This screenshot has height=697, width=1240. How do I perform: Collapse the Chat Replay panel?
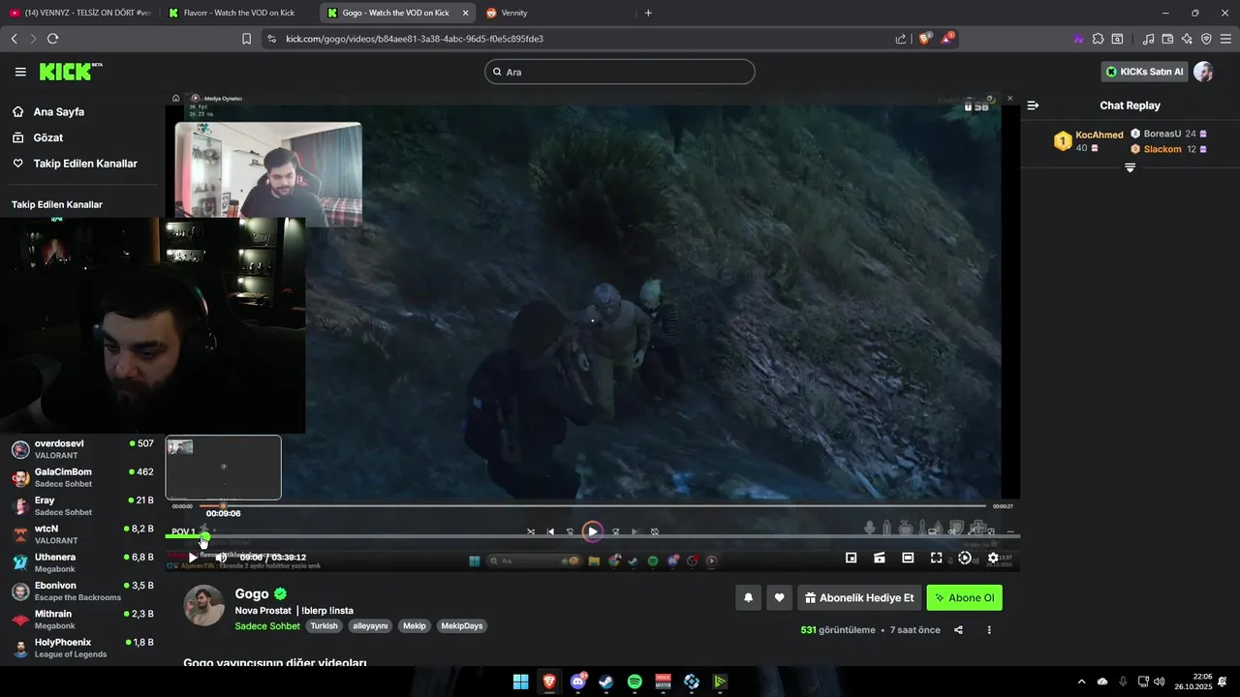point(1033,106)
